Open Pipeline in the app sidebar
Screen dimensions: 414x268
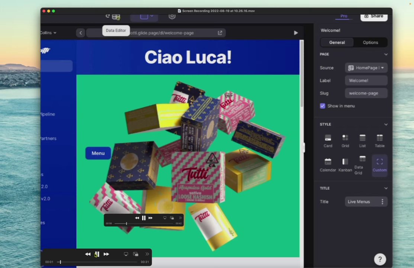tap(48, 114)
